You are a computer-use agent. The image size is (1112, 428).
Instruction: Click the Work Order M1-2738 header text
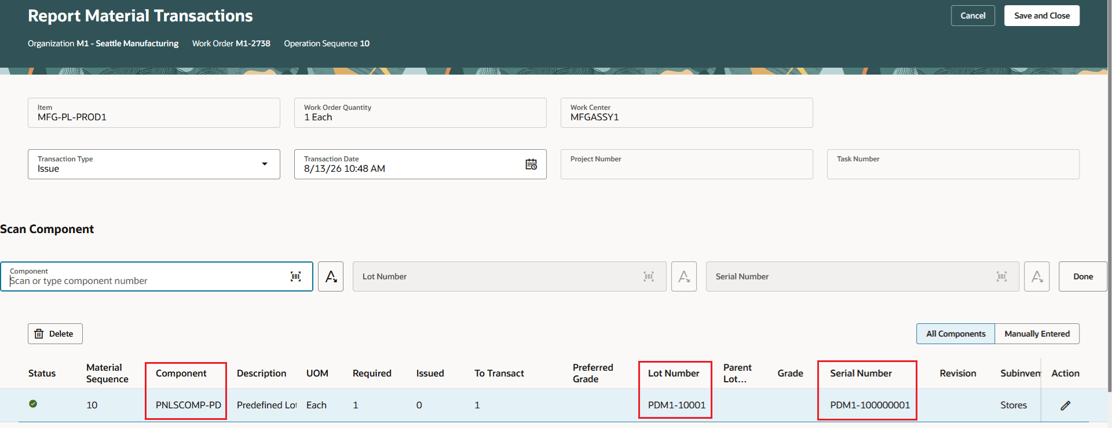point(231,43)
